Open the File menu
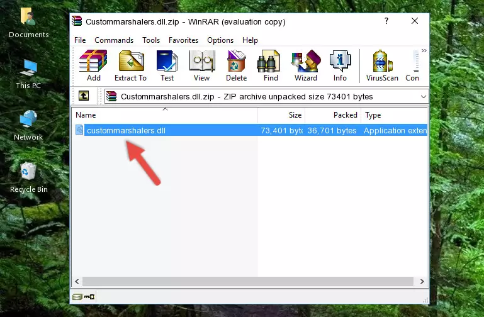 pyautogui.click(x=80, y=40)
